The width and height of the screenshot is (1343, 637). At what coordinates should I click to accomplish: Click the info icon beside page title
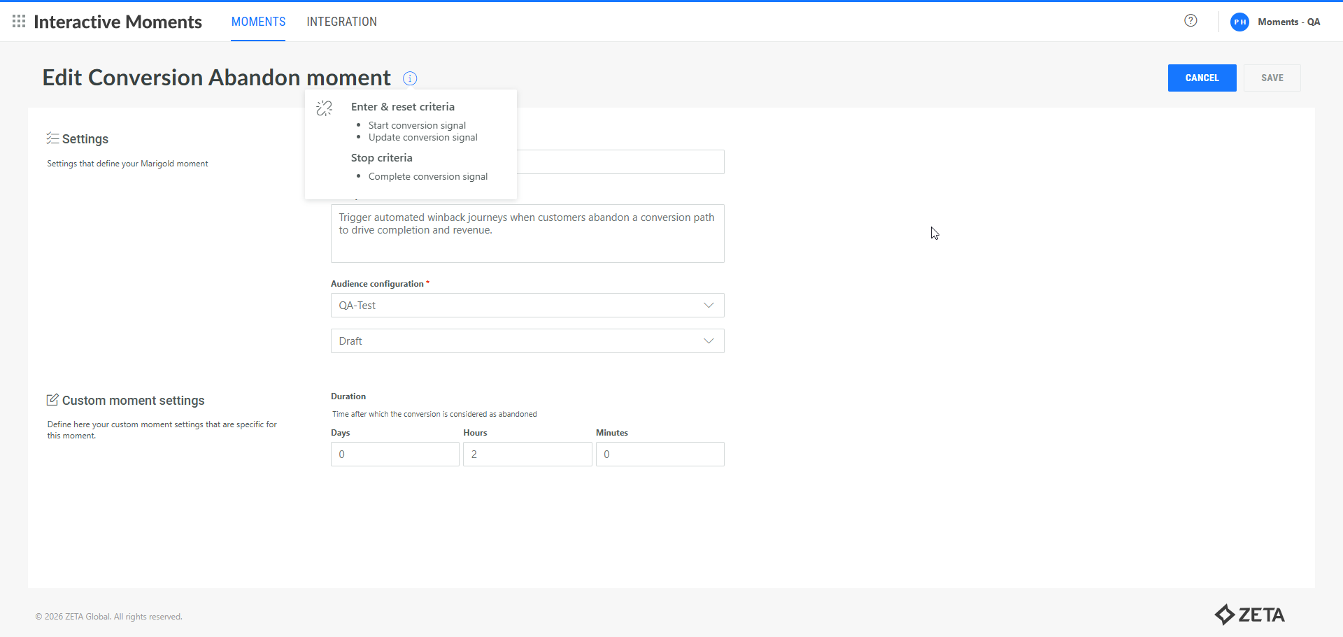click(x=410, y=78)
